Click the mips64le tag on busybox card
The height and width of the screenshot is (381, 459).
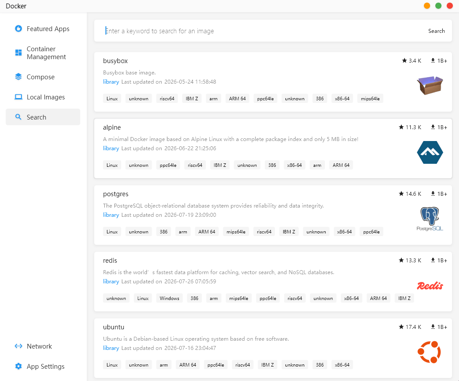pyautogui.click(x=370, y=99)
